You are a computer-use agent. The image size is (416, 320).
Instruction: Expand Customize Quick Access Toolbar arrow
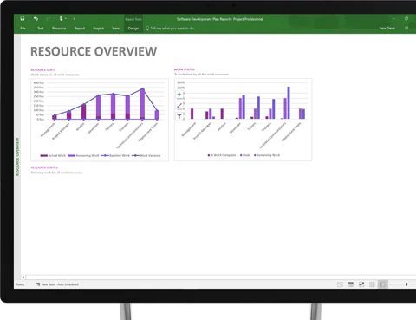point(74,19)
